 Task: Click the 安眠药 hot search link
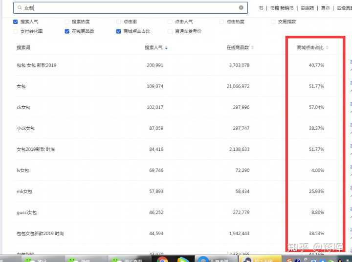coord(307,8)
